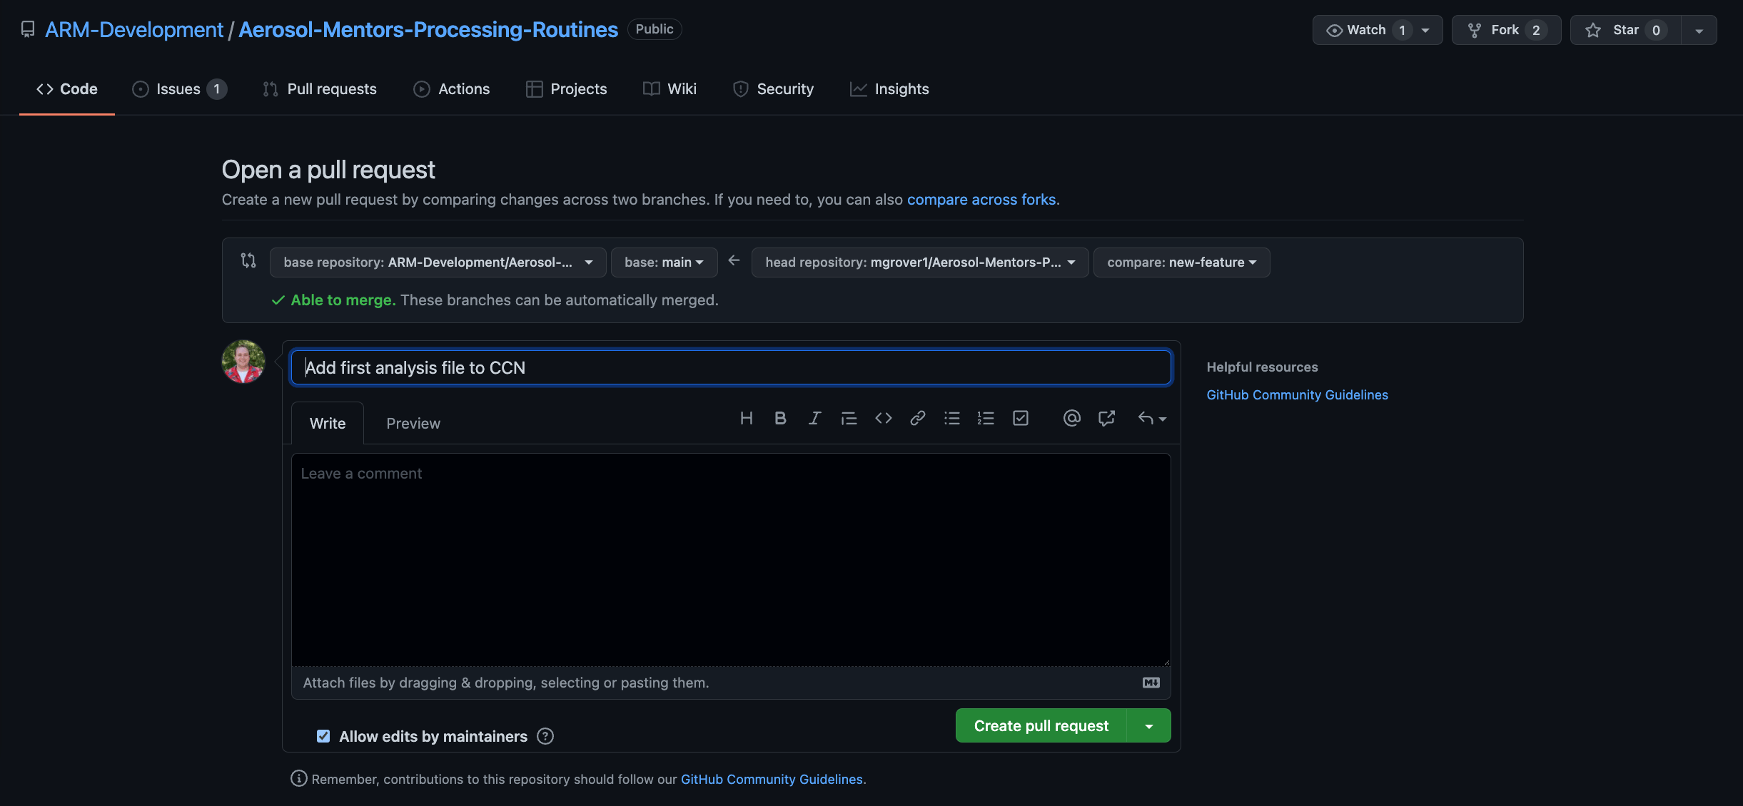The image size is (1743, 806).
Task: Open the head repository dropdown
Action: pyautogui.click(x=919, y=262)
